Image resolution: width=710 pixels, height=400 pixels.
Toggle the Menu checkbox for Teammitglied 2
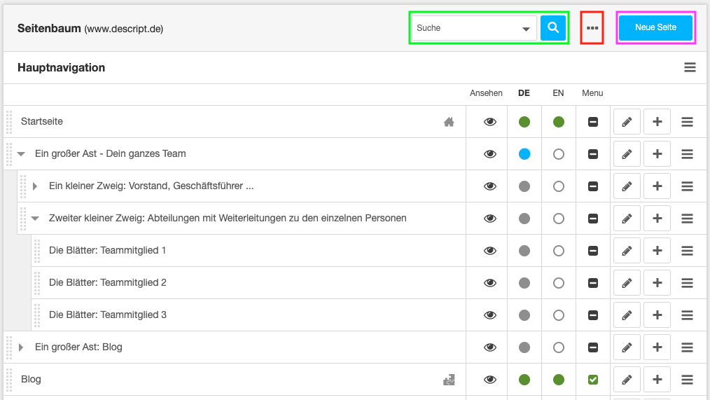point(593,283)
